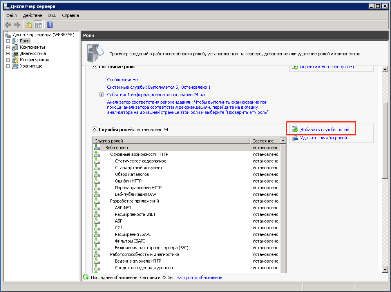
Task: Open the Анализатор соответствия рекомендациям link
Action: (188, 107)
